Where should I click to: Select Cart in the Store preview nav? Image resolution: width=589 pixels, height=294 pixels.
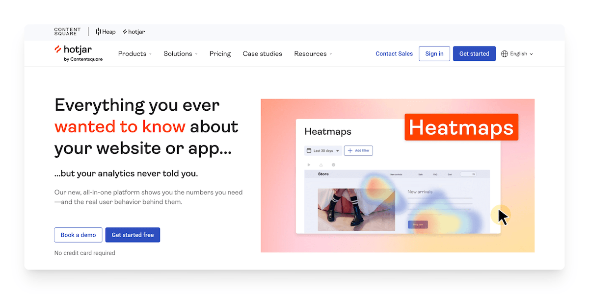coord(450,174)
